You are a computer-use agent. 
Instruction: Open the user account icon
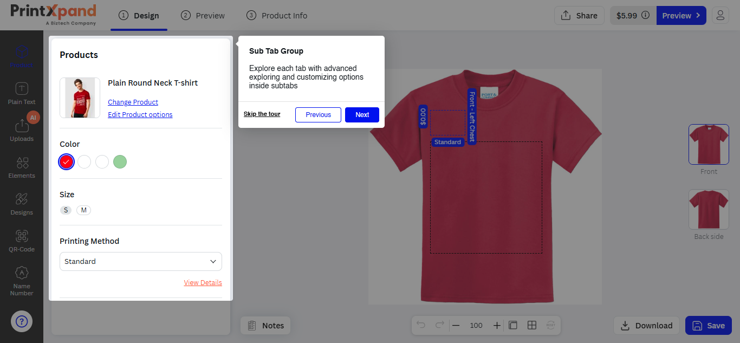coord(720,15)
